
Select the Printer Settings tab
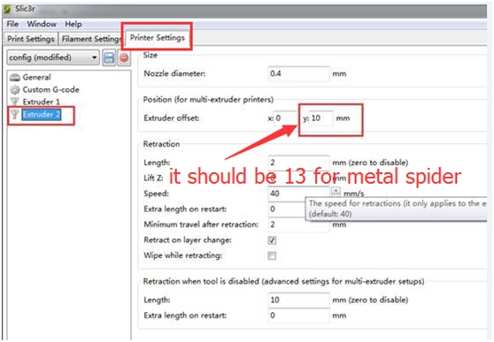coord(158,38)
